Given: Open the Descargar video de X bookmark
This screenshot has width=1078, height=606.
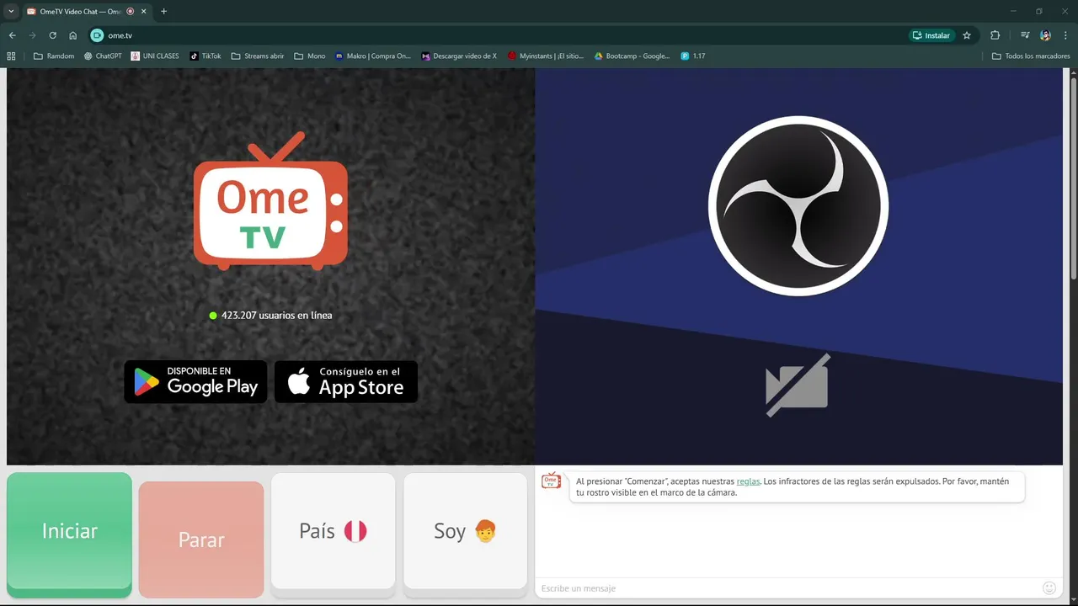Looking at the screenshot, I should tap(460, 56).
